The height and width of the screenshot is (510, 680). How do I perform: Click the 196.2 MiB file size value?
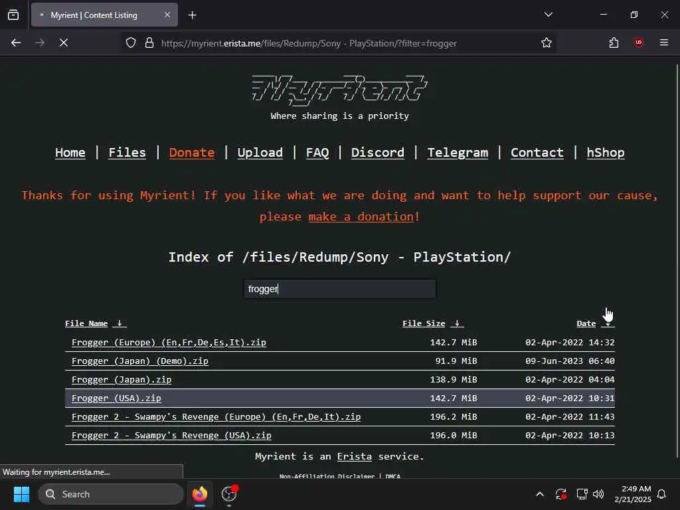453,417
